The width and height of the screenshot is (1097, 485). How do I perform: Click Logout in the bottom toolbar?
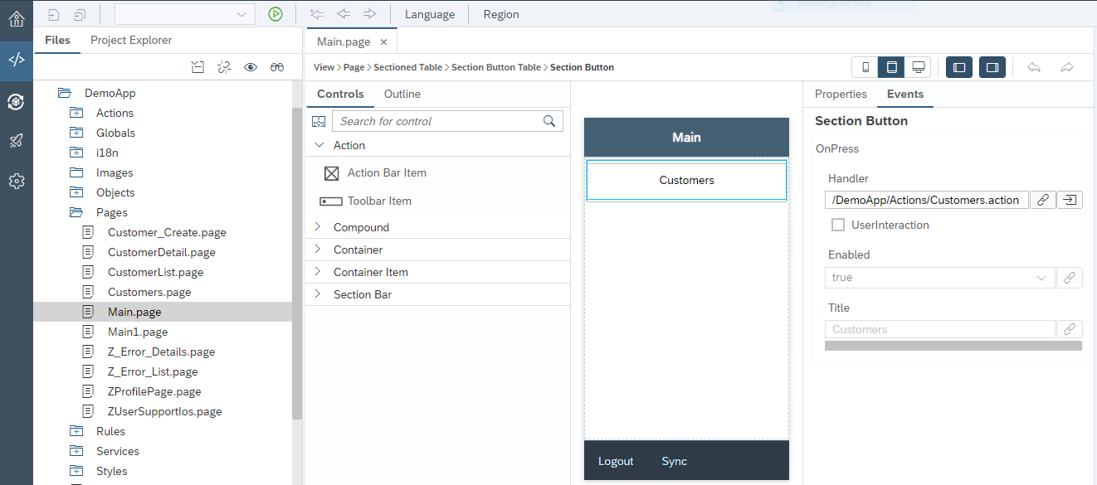(x=616, y=461)
